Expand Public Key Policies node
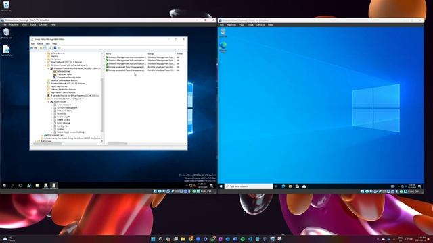The image size is (433, 243). (x=45, y=86)
